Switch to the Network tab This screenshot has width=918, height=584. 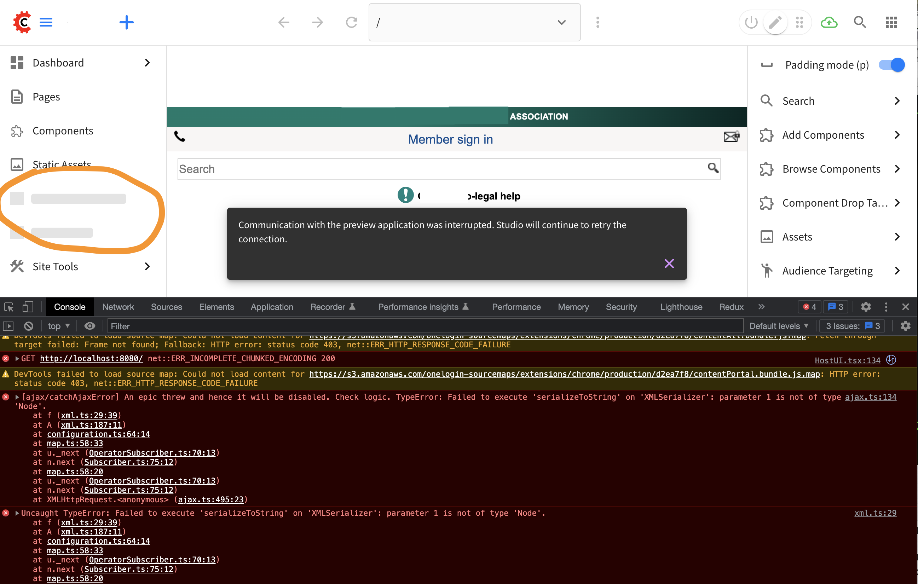click(x=118, y=306)
